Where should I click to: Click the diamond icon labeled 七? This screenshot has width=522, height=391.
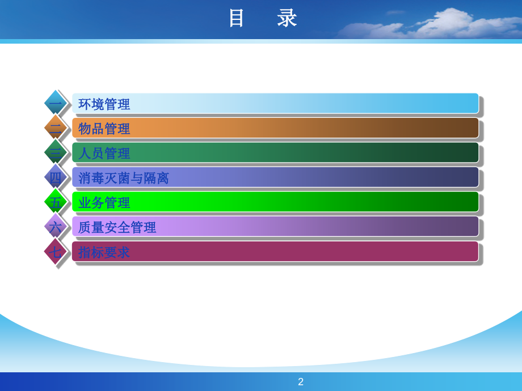click(55, 250)
